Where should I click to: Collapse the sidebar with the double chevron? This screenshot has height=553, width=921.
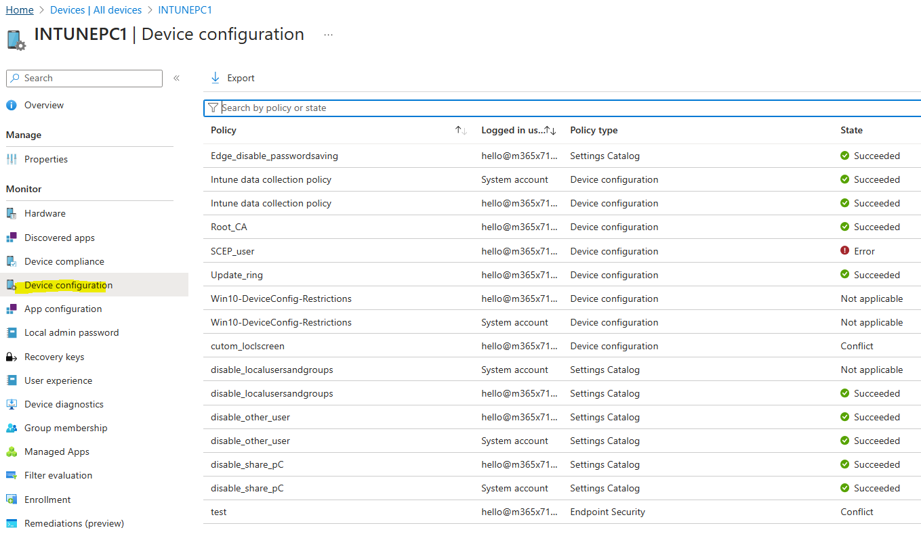point(176,77)
